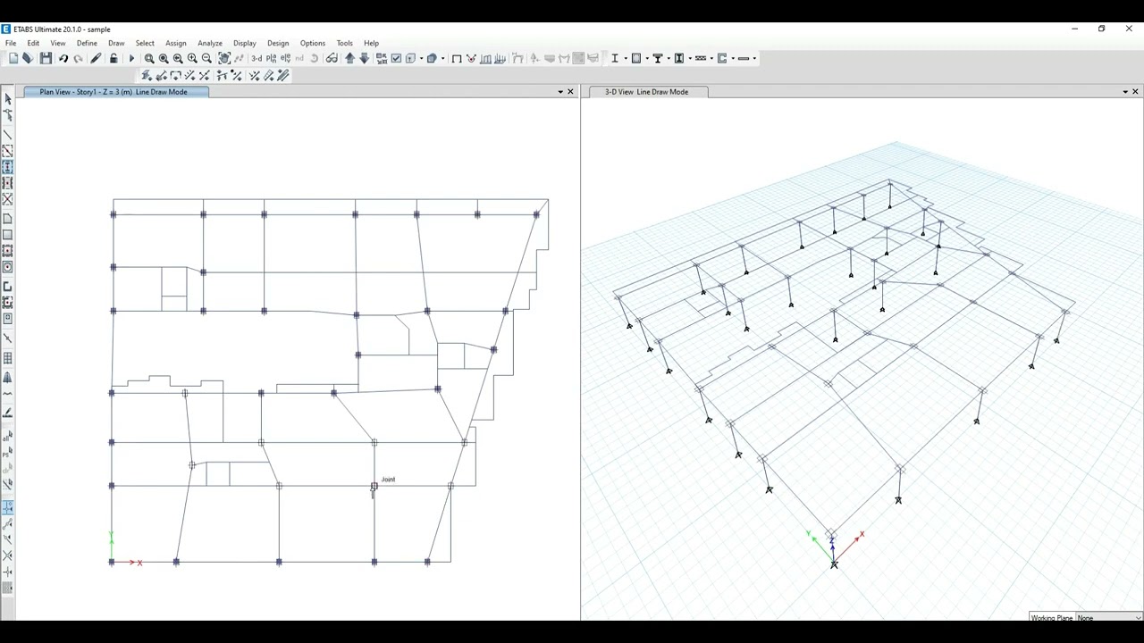Image resolution: width=1144 pixels, height=643 pixels.
Task: Click the Run Analysis play icon
Action: pyautogui.click(x=131, y=58)
